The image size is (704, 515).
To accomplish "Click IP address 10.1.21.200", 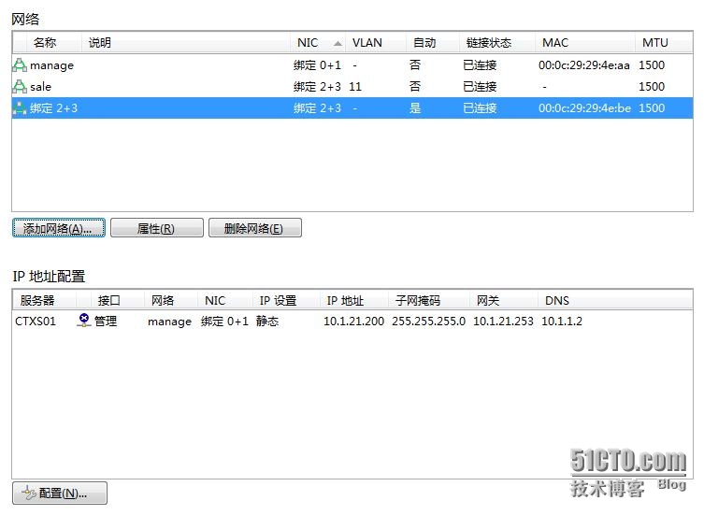I will (353, 321).
